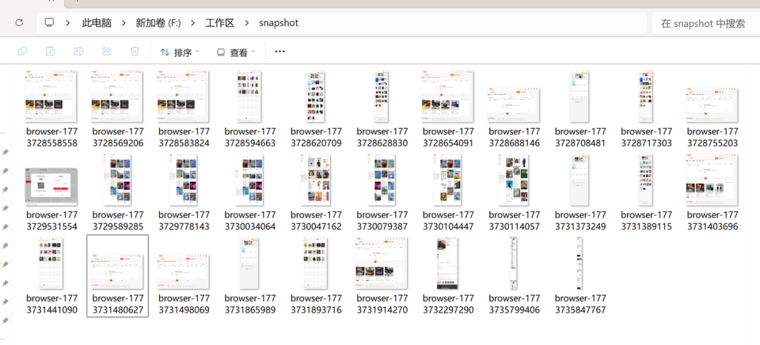Select thumbnail of browser-1773731389115
The height and width of the screenshot is (345, 760).
pyautogui.click(x=645, y=180)
